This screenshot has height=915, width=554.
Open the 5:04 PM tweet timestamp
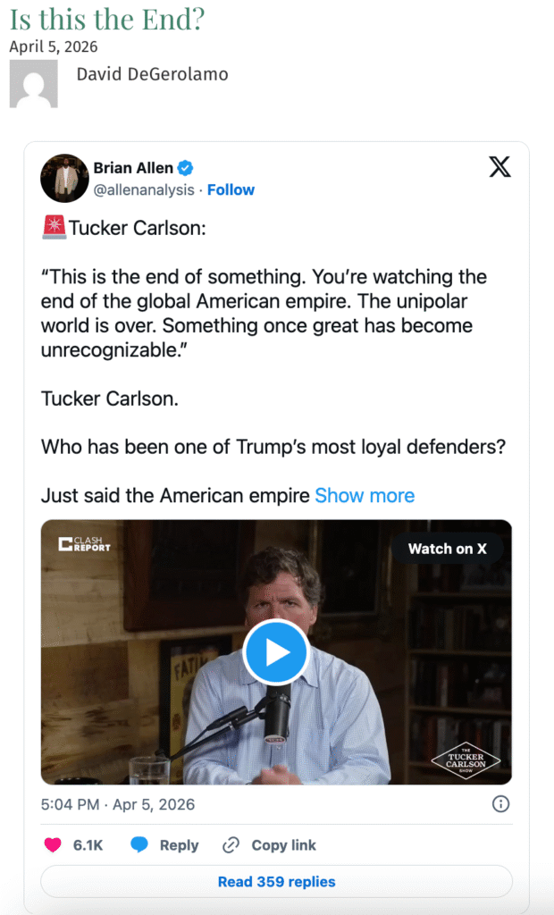(117, 804)
